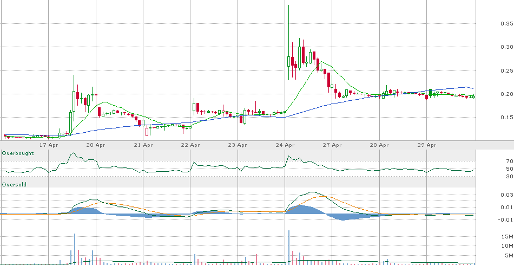This screenshot has width=514, height=265.
Task: Click the 0.35 price axis label
Action: pyautogui.click(x=507, y=24)
